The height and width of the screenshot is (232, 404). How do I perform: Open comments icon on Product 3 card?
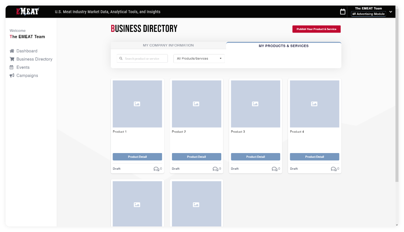pos(274,169)
